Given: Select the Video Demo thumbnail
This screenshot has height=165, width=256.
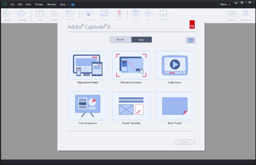Looking at the screenshot, I should point(175,65).
